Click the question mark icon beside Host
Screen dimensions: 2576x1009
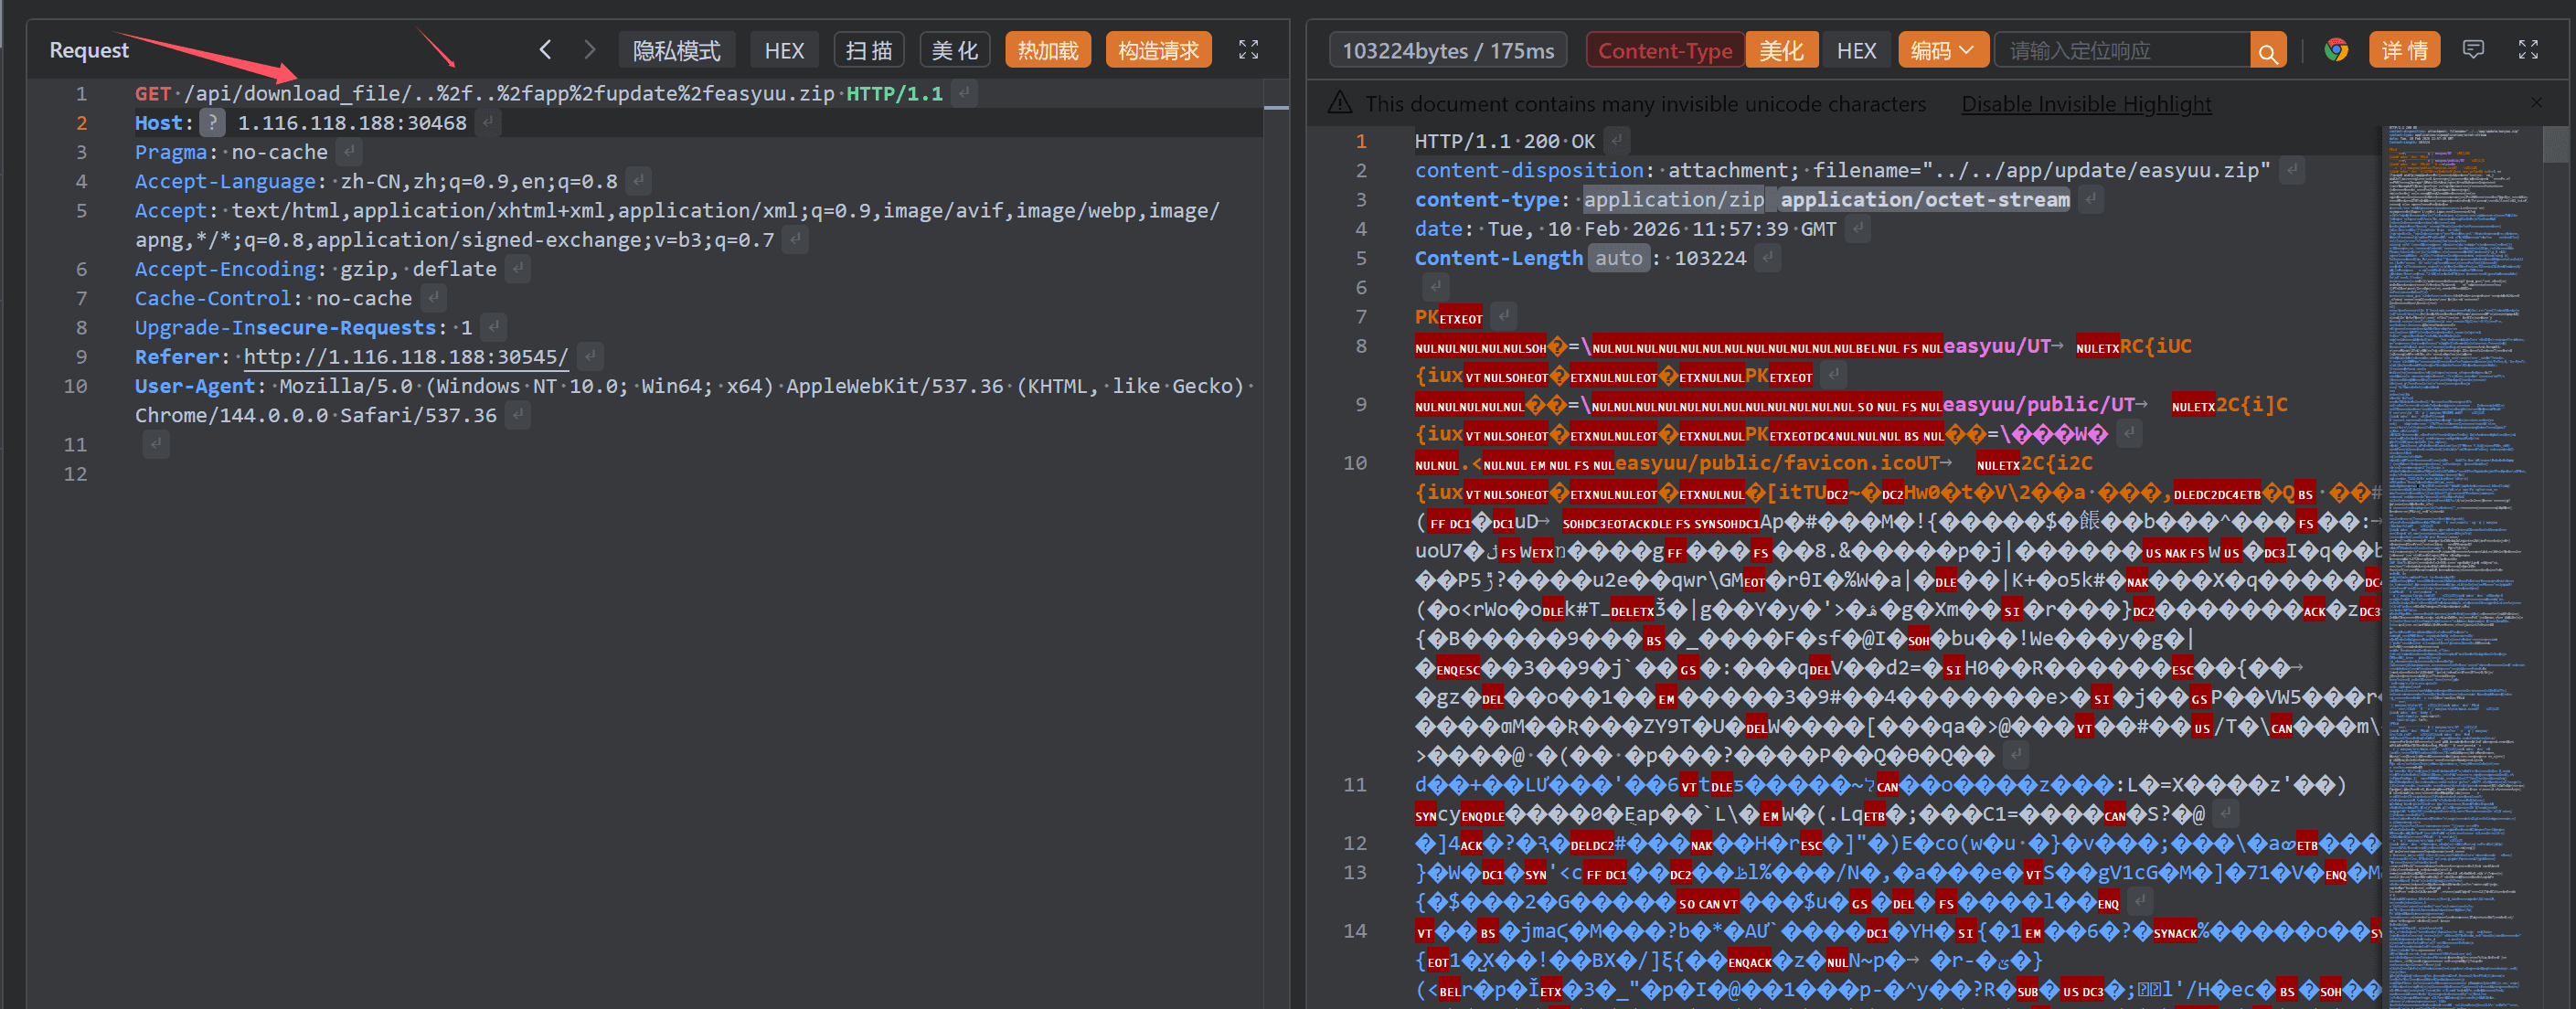(212, 122)
